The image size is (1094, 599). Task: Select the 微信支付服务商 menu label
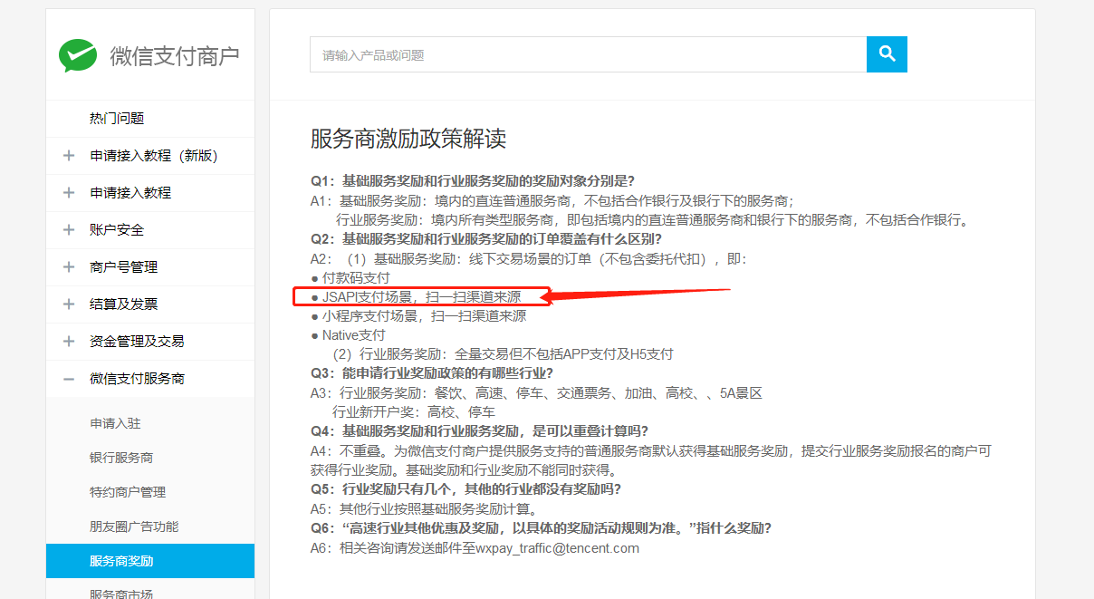pos(137,379)
